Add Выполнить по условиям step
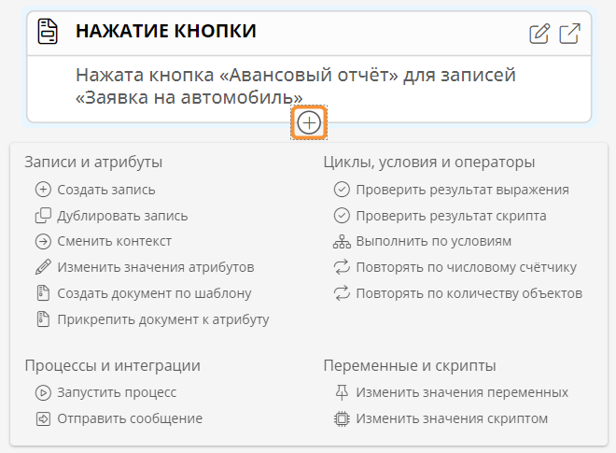Image resolution: width=616 pixels, height=453 pixels. (434, 241)
